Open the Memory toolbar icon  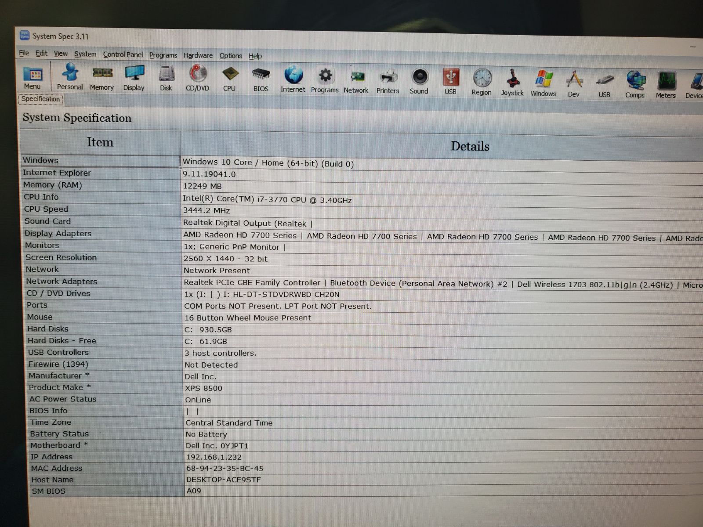(x=102, y=78)
